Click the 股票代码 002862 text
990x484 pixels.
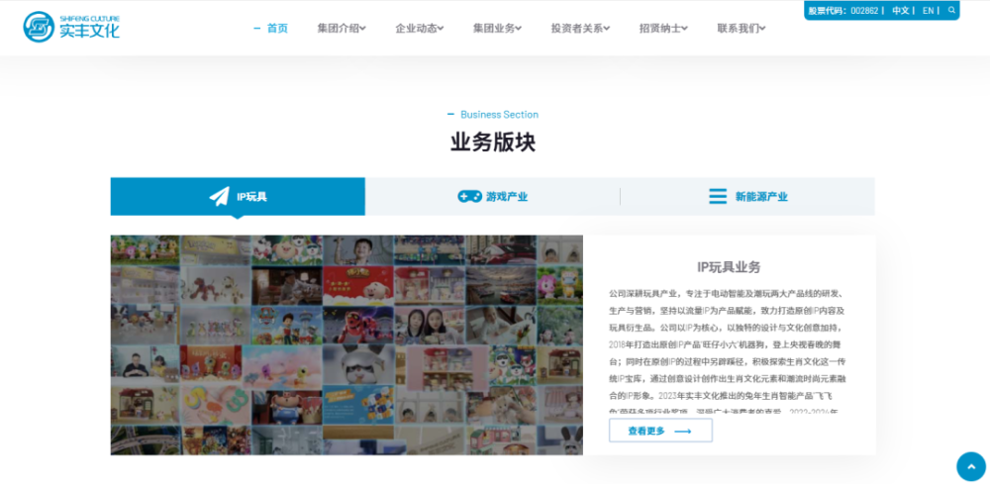(842, 10)
